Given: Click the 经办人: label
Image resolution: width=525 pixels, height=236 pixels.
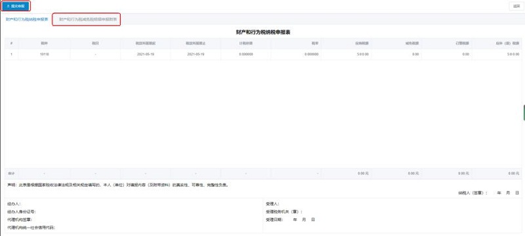Looking at the screenshot, I should coord(14,204).
